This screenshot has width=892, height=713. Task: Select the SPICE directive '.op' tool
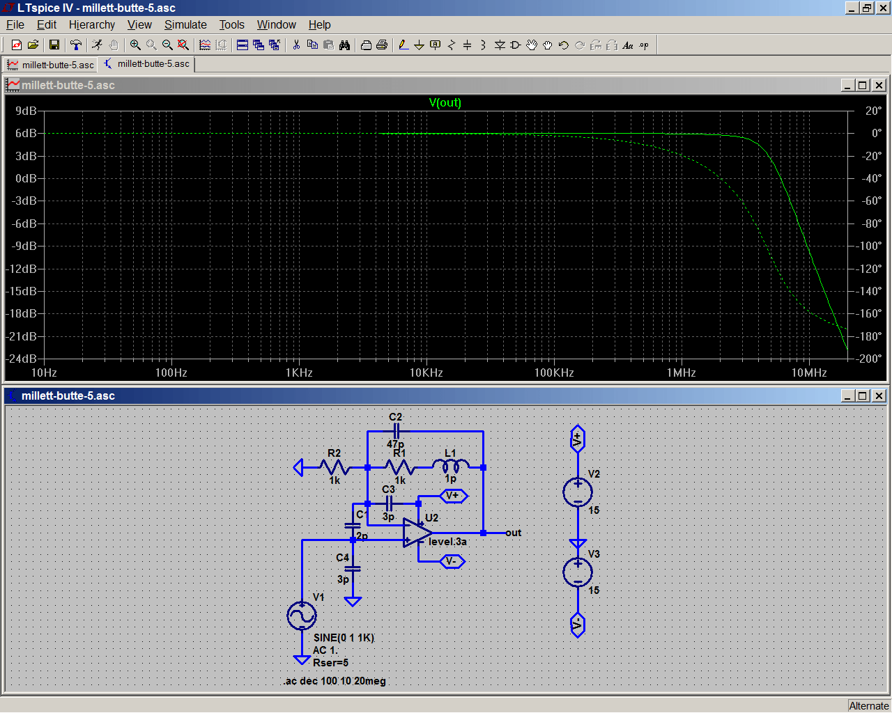point(644,45)
